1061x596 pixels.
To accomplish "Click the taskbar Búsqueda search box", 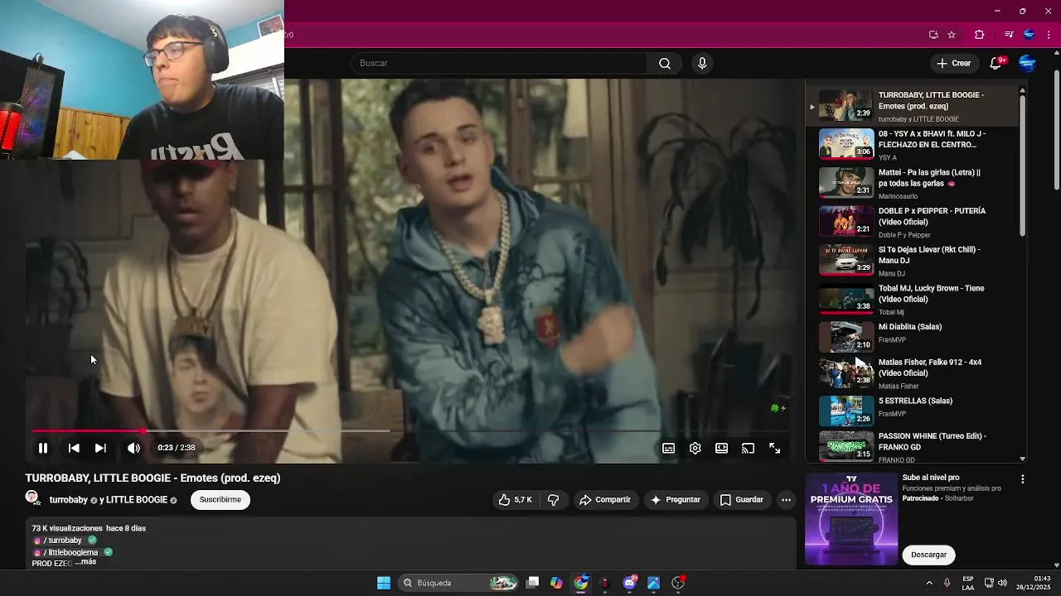I will point(458,583).
